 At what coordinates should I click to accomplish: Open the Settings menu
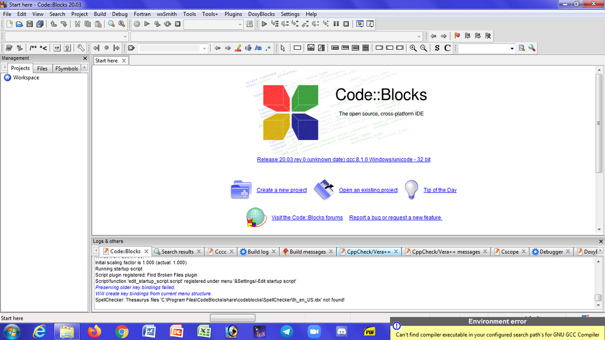tap(290, 14)
